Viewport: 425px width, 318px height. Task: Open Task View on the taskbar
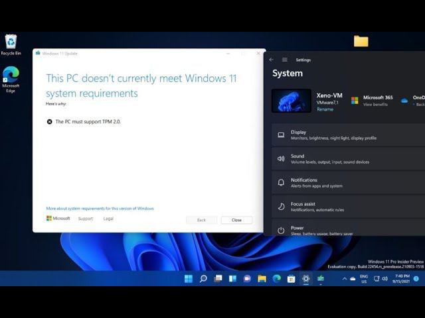[218, 278]
